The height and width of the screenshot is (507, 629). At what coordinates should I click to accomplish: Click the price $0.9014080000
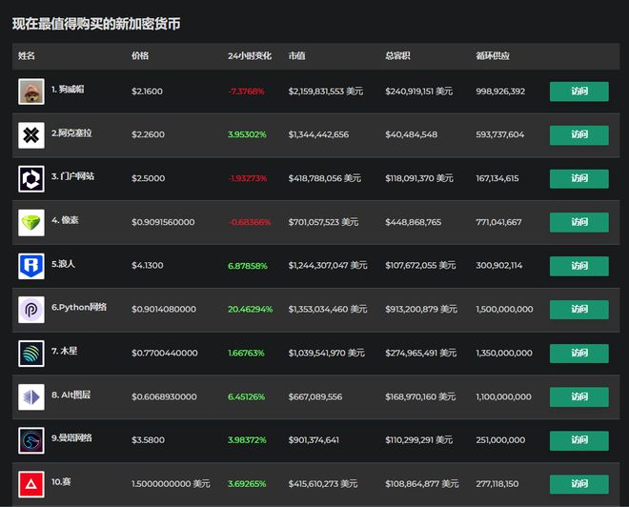(164, 309)
